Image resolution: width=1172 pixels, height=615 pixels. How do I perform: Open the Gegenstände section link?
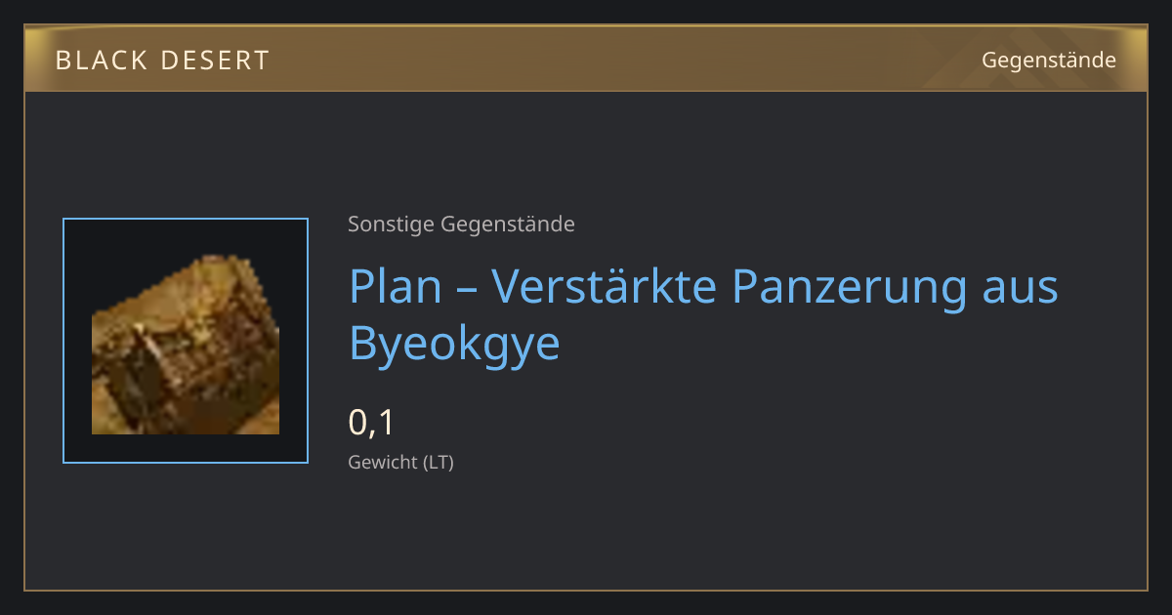(1048, 60)
